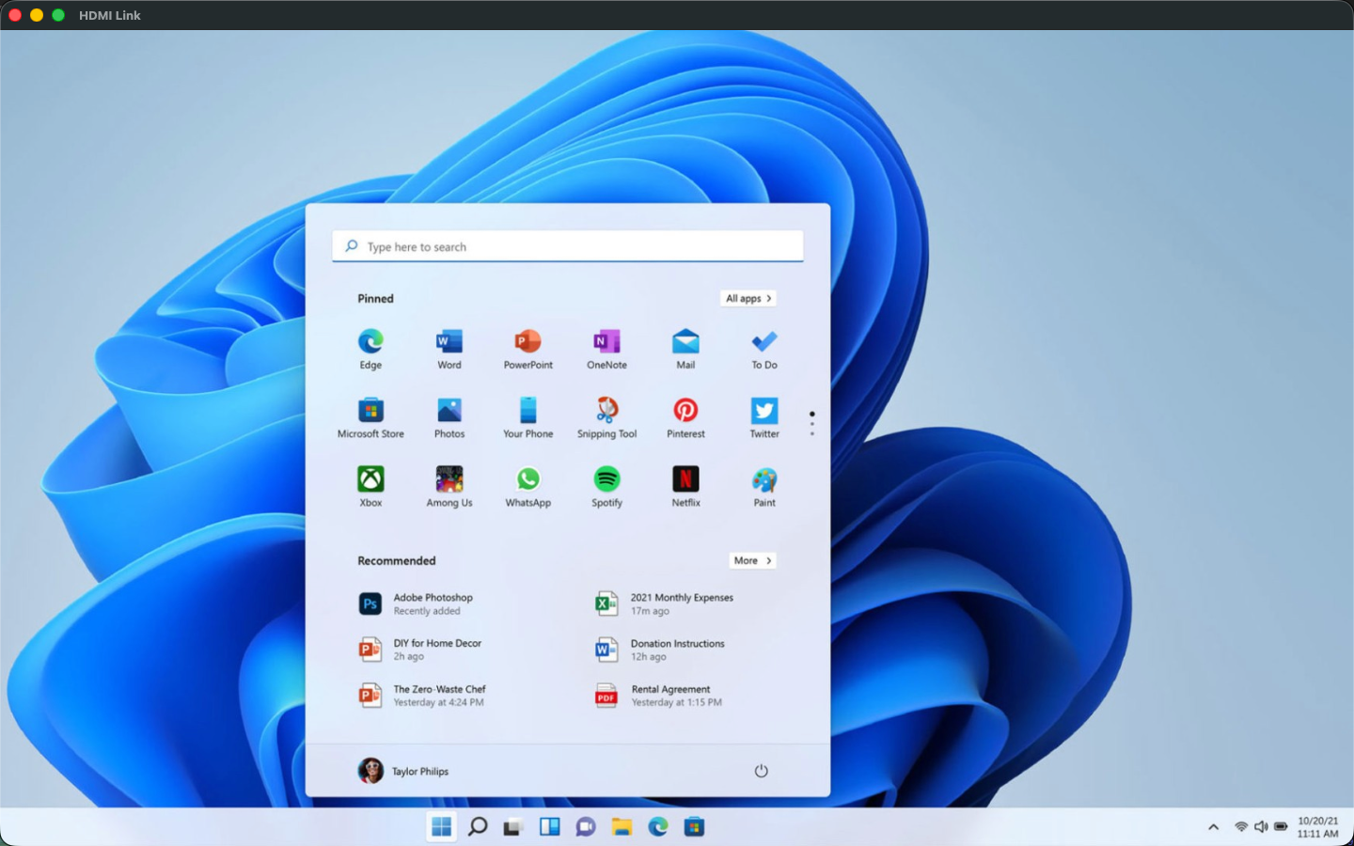The height and width of the screenshot is (846, 1354).
Task: Open the Photos app
Action: 449,418
